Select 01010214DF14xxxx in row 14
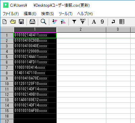Viewport: 135px width, 123px height. (35, 105)
